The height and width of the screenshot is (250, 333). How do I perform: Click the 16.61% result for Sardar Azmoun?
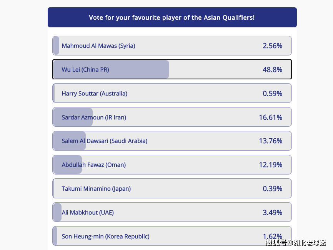click(x=271, y=117)
